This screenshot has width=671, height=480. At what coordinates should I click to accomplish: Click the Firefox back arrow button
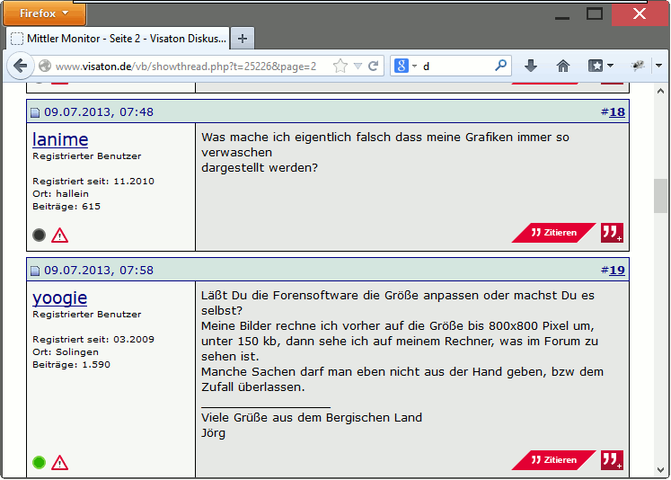click(x=21, y=67)
